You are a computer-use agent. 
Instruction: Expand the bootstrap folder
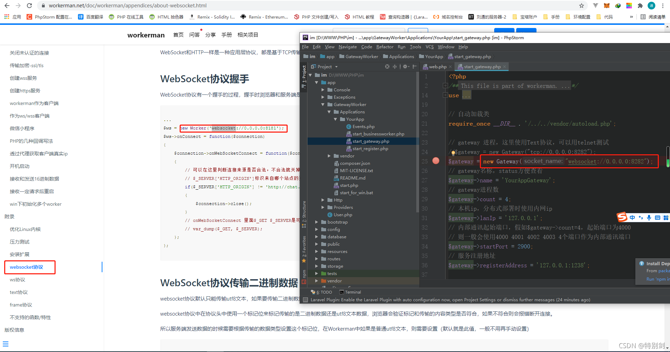pos(317,222)
